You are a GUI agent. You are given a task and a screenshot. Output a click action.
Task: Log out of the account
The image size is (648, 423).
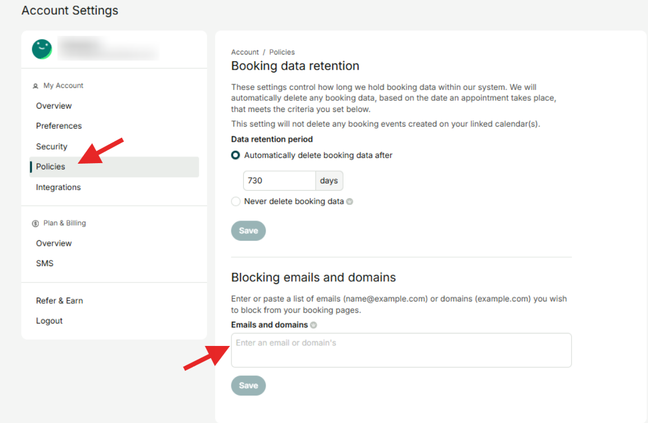[50, 321]
